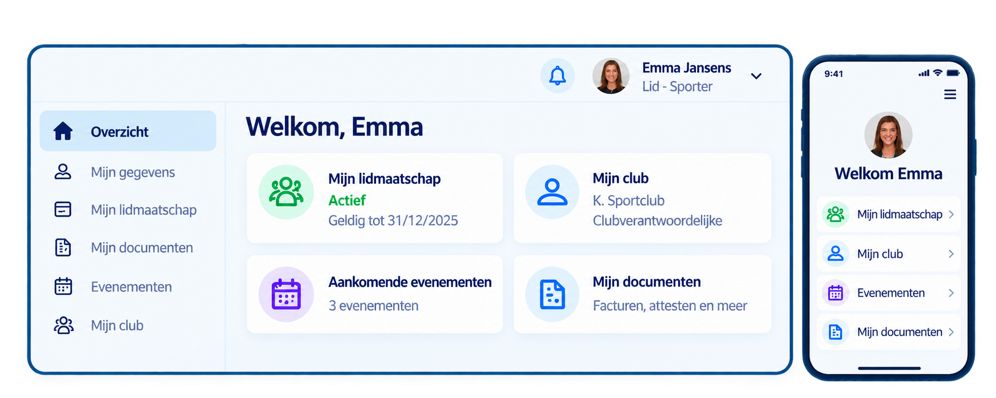Screen dimensions: 996x398
Task: Click the home icon next to Overzicht
Action: 63,131
